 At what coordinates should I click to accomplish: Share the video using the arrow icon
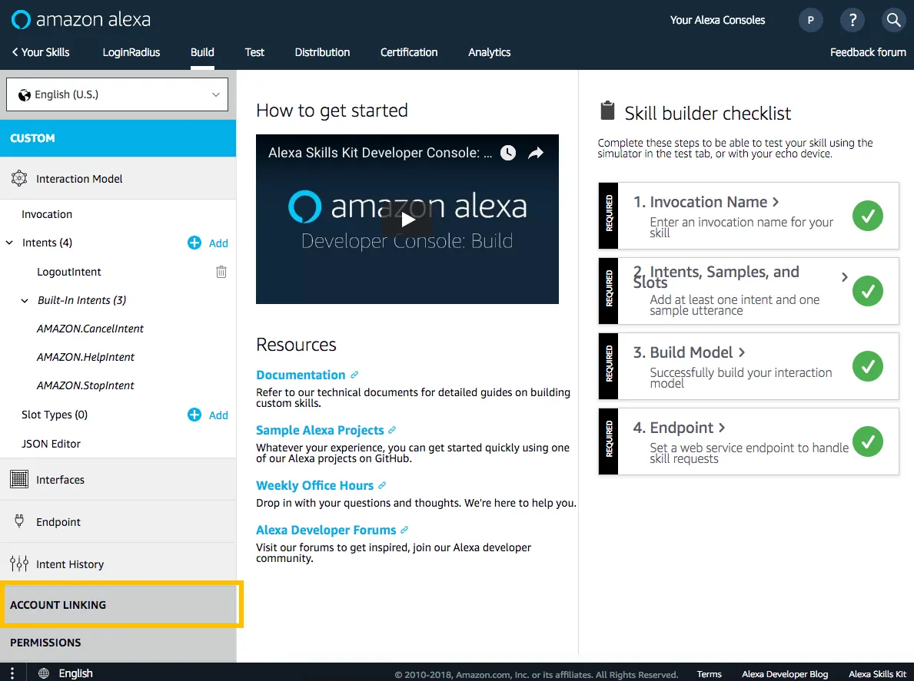pos(536,153)
